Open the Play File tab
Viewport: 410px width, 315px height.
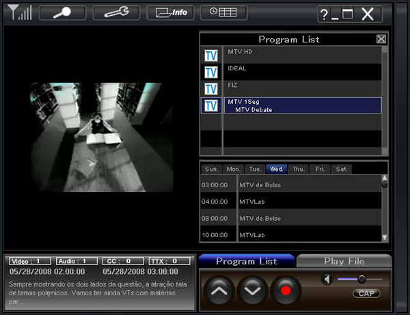pos(344,261)
